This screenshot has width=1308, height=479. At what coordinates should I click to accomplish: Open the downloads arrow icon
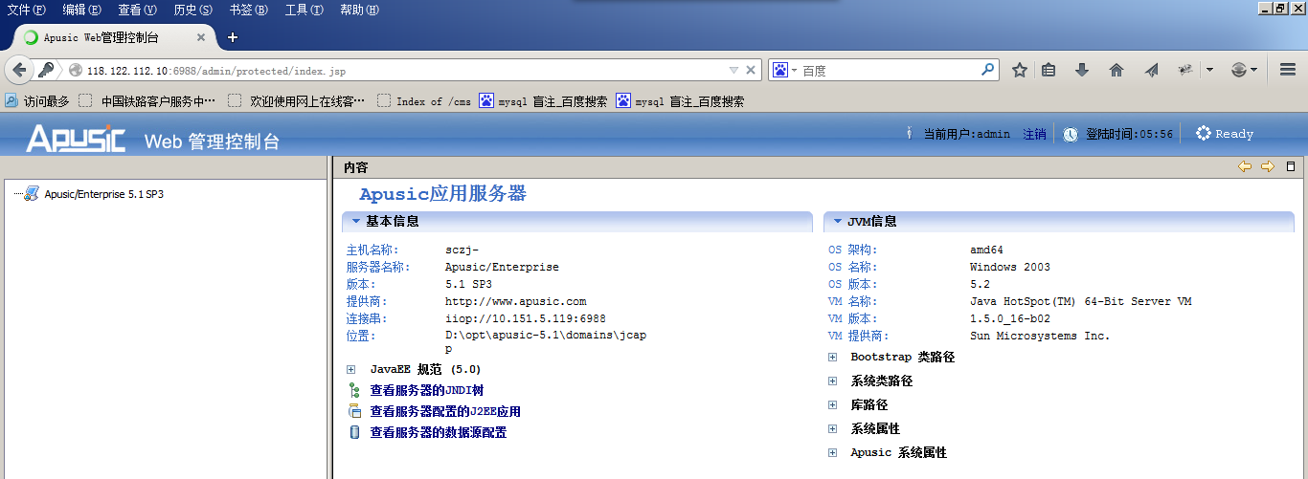(1082, 70)
